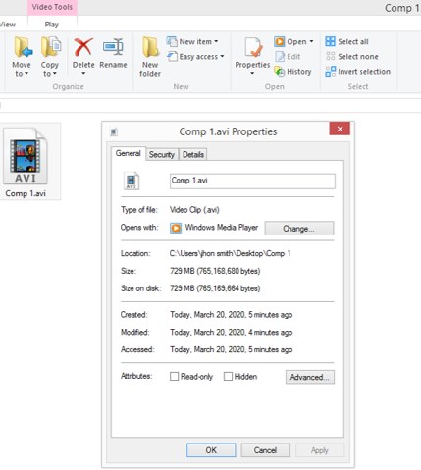
Task: Enable the Read-only attribute checkbox
Action: click(174, 377)
